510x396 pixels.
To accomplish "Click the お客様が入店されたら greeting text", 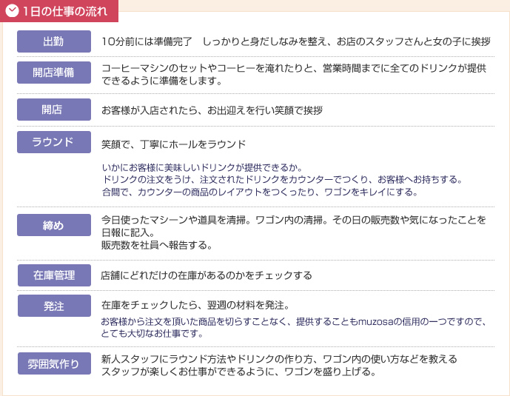I will (x=212, y=110).
